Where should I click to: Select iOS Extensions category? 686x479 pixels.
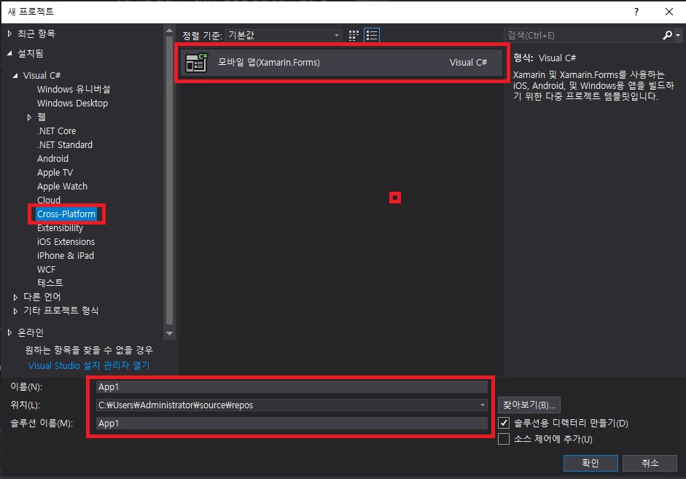tap(66, 241)
